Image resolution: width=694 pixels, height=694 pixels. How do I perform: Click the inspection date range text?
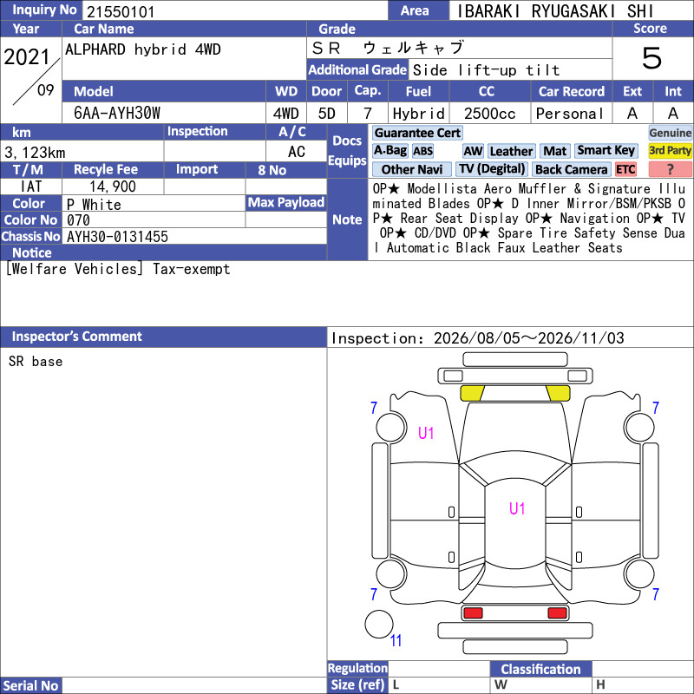pos(478,338)
